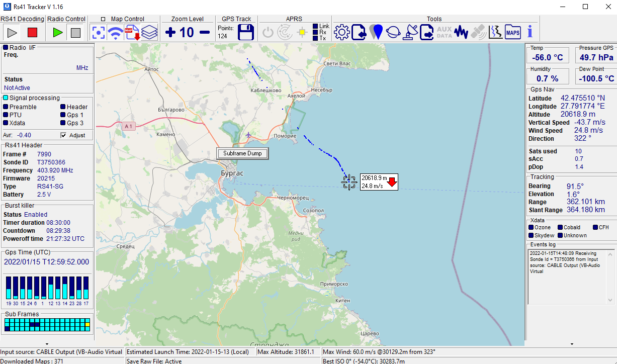Open the waveform signal tool icon

461,33
